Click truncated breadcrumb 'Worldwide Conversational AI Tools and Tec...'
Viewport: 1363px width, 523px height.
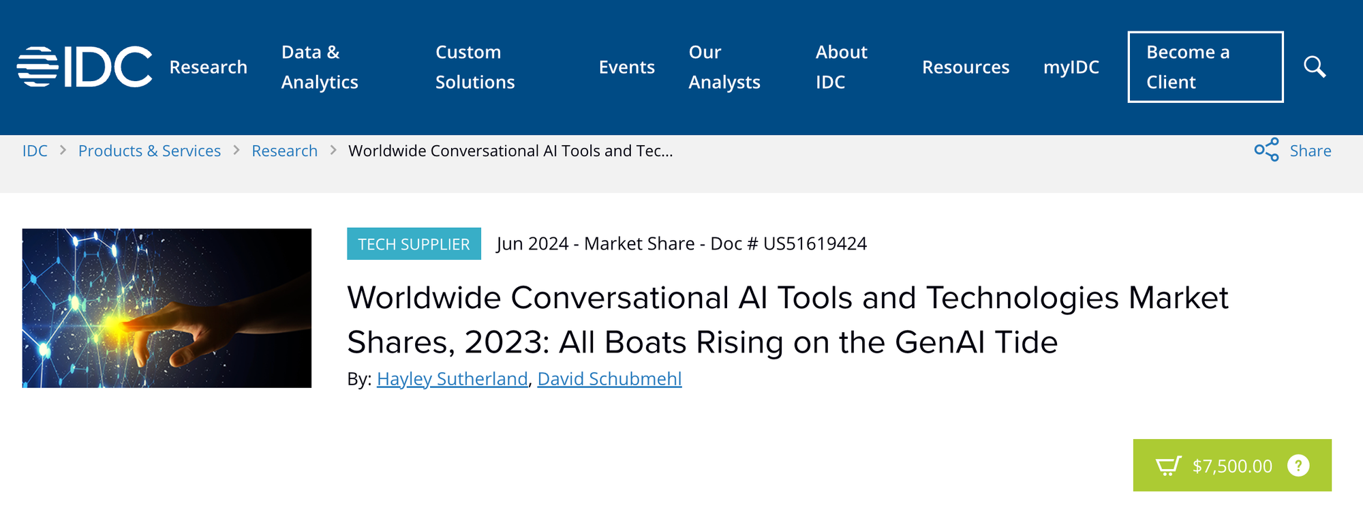(x=510, y=151)
